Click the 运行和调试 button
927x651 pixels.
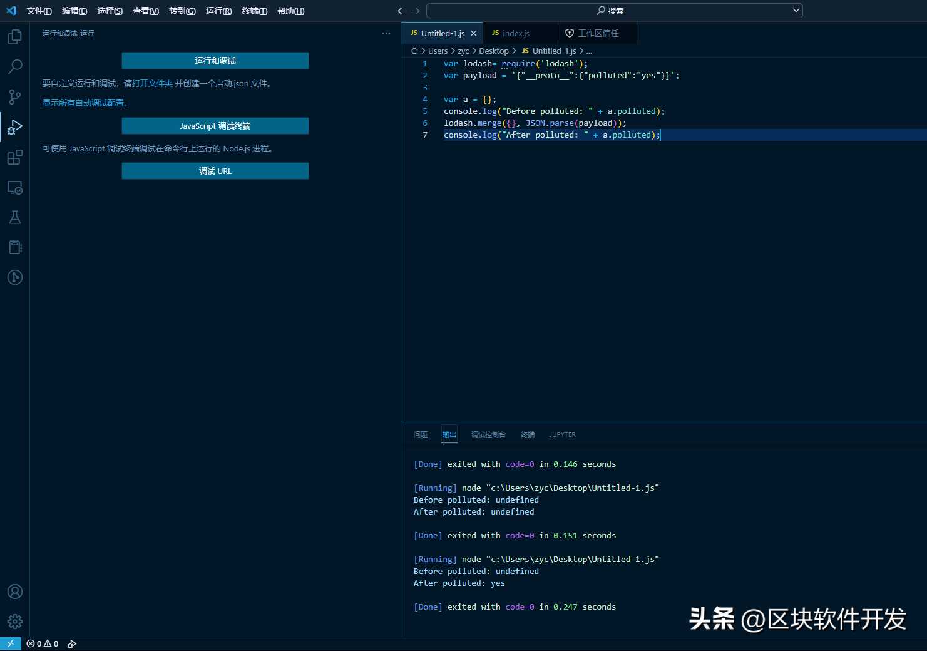click(x=215, y=61)
